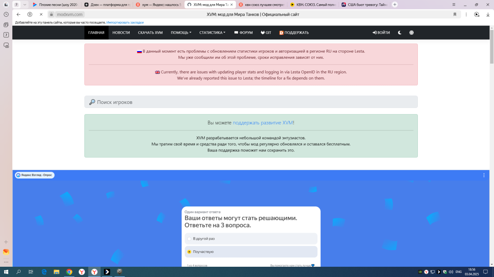Switch to the 'Плохие песни' tab
The image size is (494, 277).
pyautogui.click(x=56, y=5)
